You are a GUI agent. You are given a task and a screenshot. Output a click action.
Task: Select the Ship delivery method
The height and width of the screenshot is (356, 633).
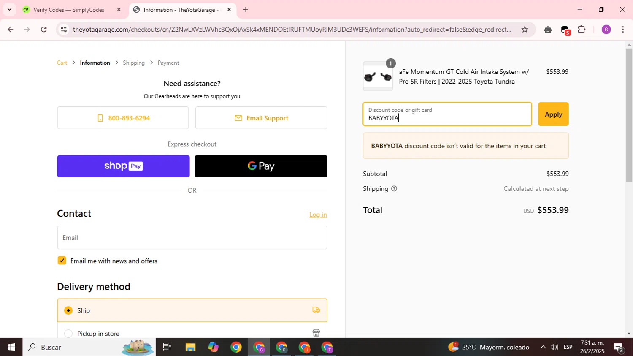pos(192,310)
